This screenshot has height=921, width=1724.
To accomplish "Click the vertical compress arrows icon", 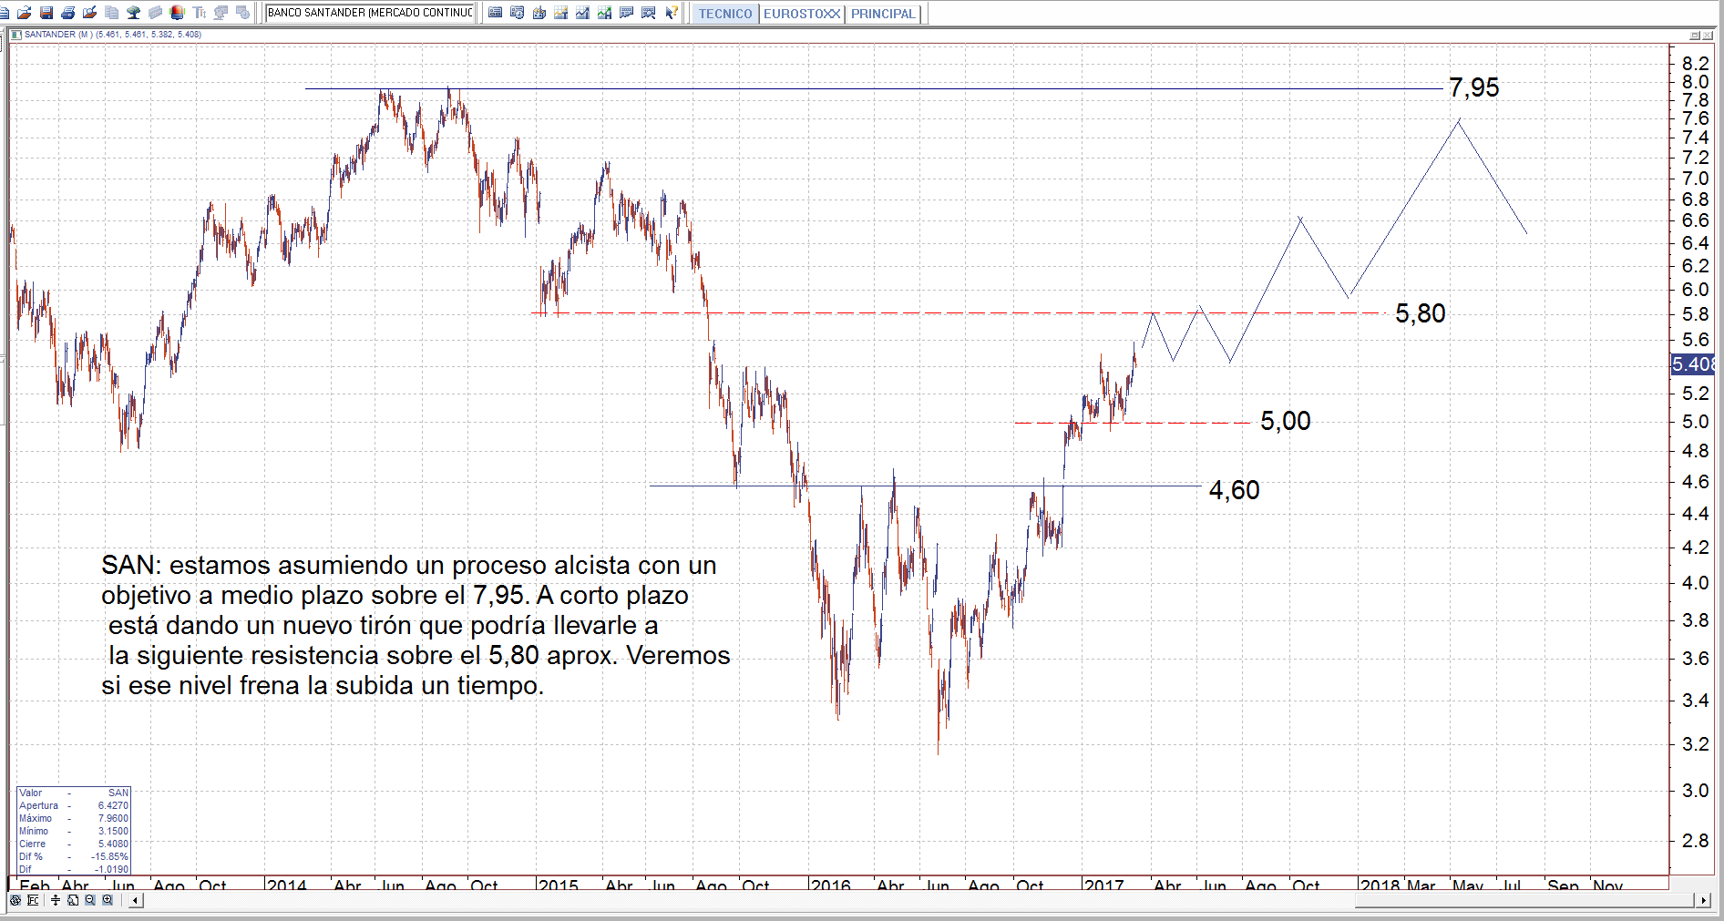I will click(x=56, y=900).
